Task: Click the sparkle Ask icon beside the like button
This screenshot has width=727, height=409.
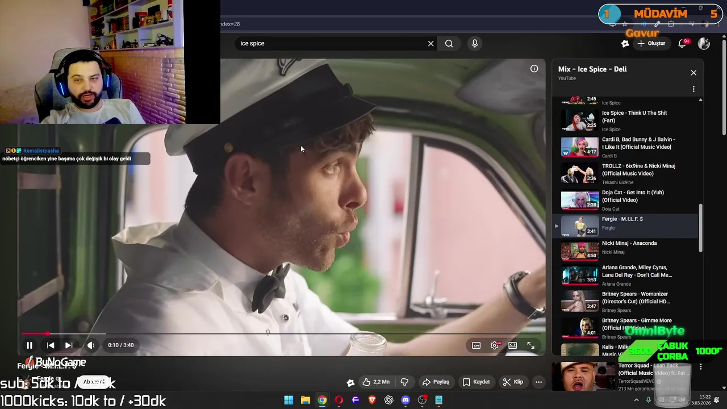Action: coord(350,382)
